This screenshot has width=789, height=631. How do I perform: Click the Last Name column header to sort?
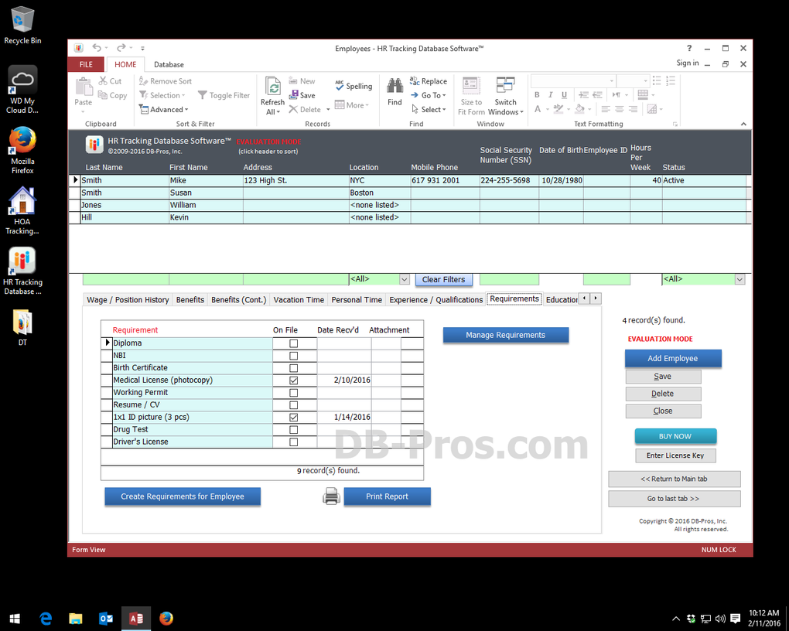tap(104, 168)
